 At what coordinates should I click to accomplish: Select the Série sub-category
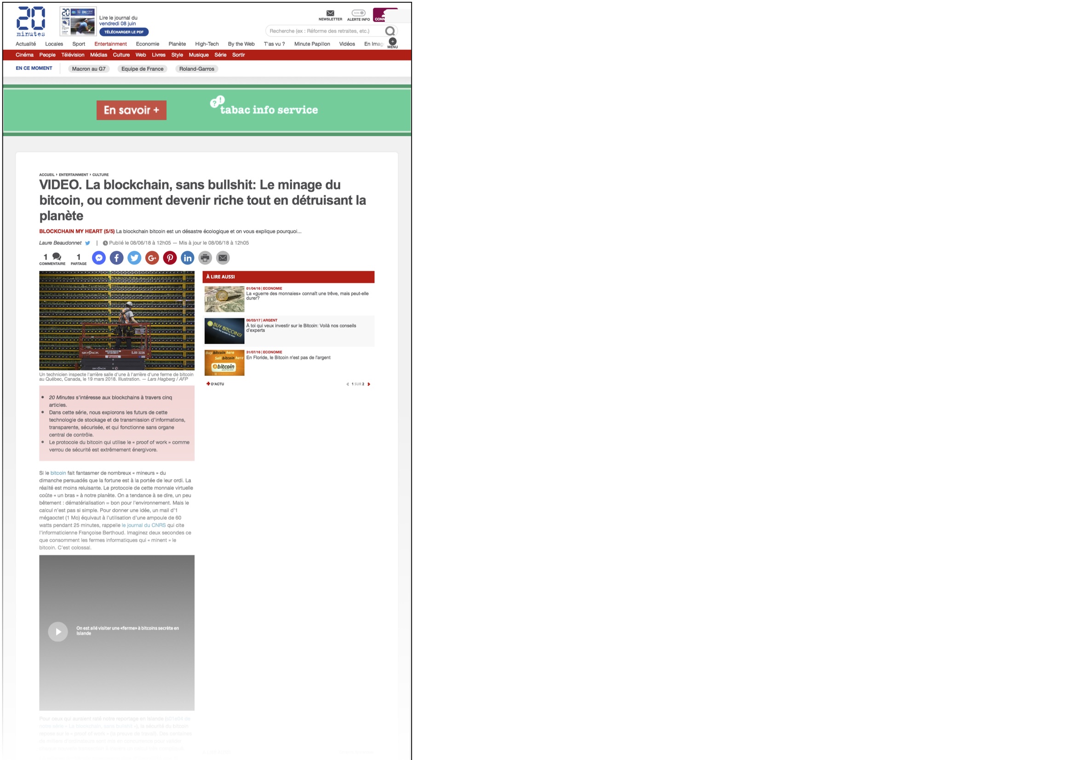221,55
